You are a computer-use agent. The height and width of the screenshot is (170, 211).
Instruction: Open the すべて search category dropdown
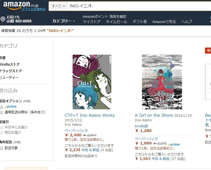click(58, 6)
